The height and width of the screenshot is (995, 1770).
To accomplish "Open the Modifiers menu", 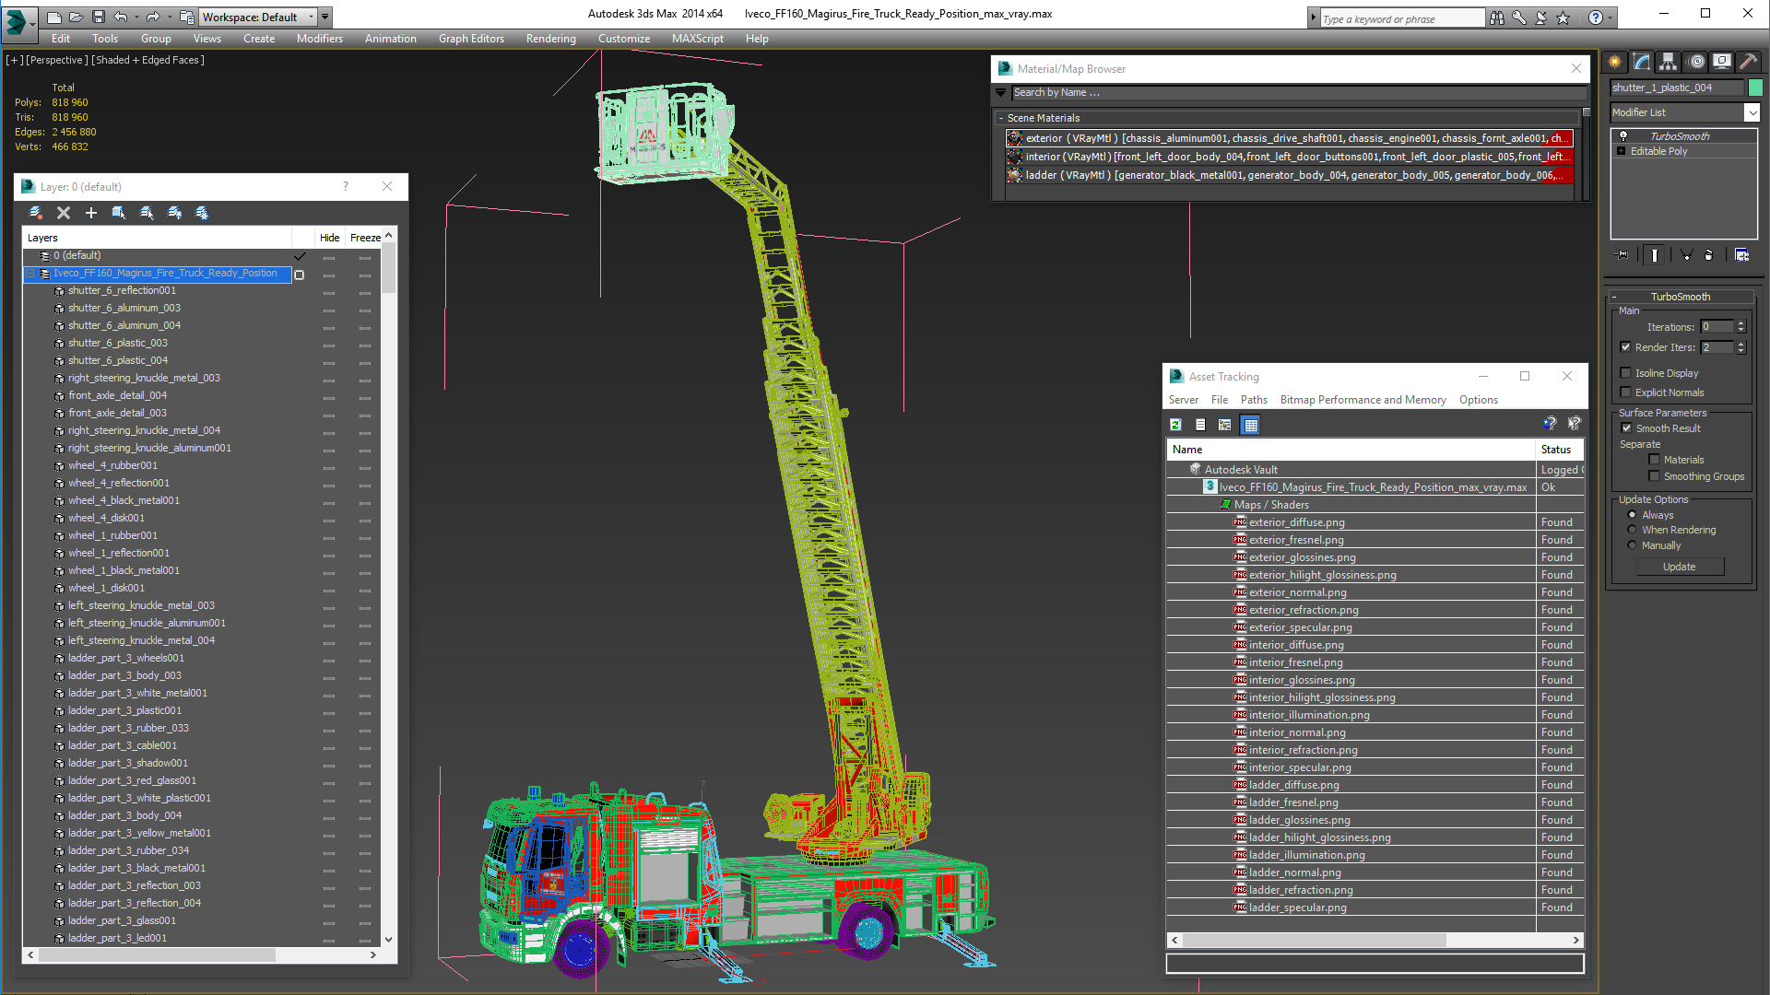I will coord(319,39).
